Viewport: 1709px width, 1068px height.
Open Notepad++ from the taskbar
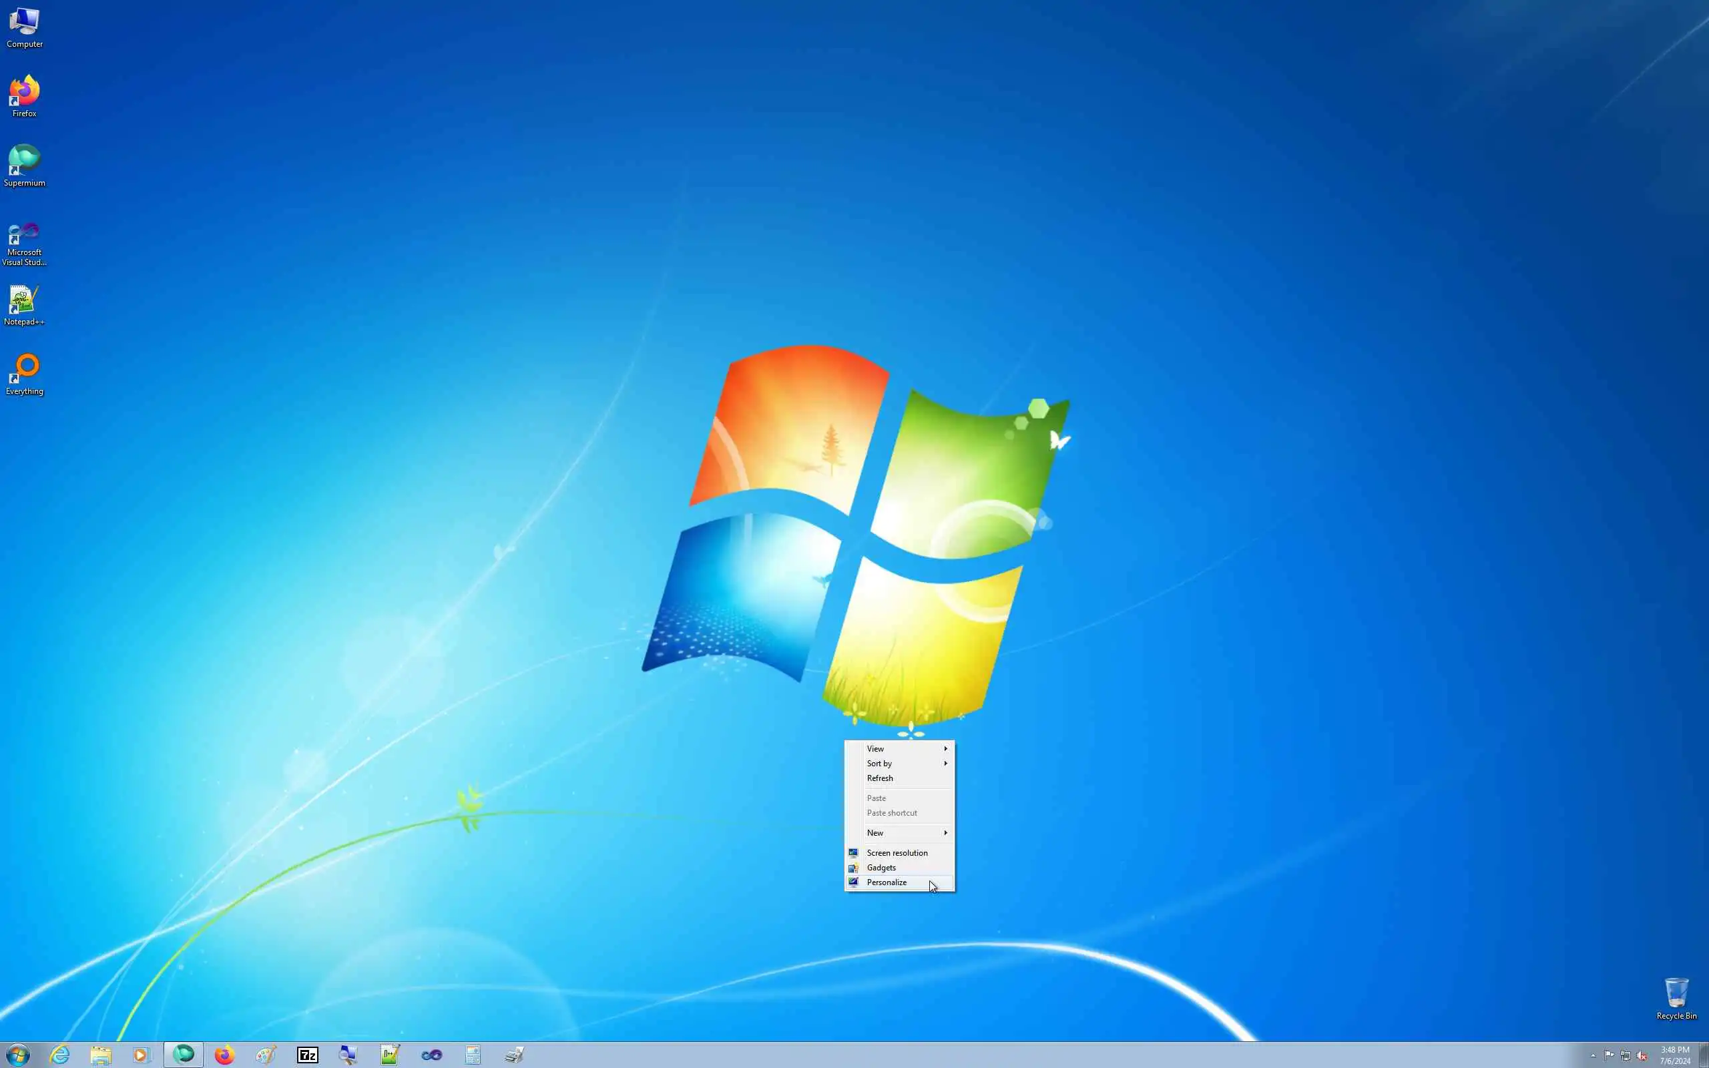tap(391, 1055)
